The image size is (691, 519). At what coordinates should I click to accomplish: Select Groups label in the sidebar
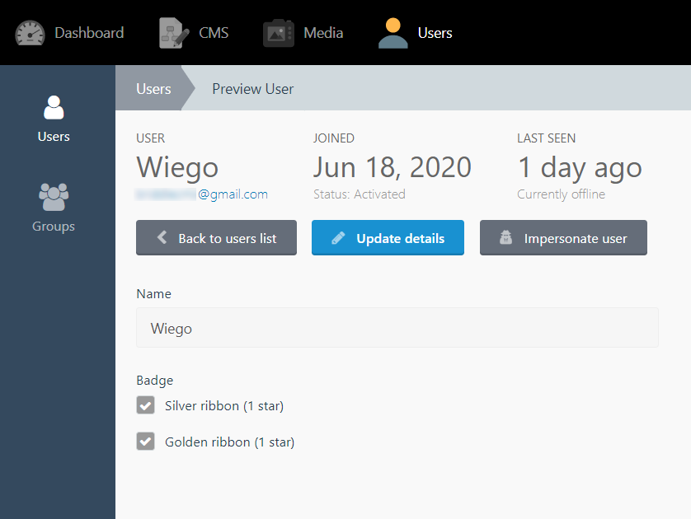pyautogui.click(x=54, y=227)
